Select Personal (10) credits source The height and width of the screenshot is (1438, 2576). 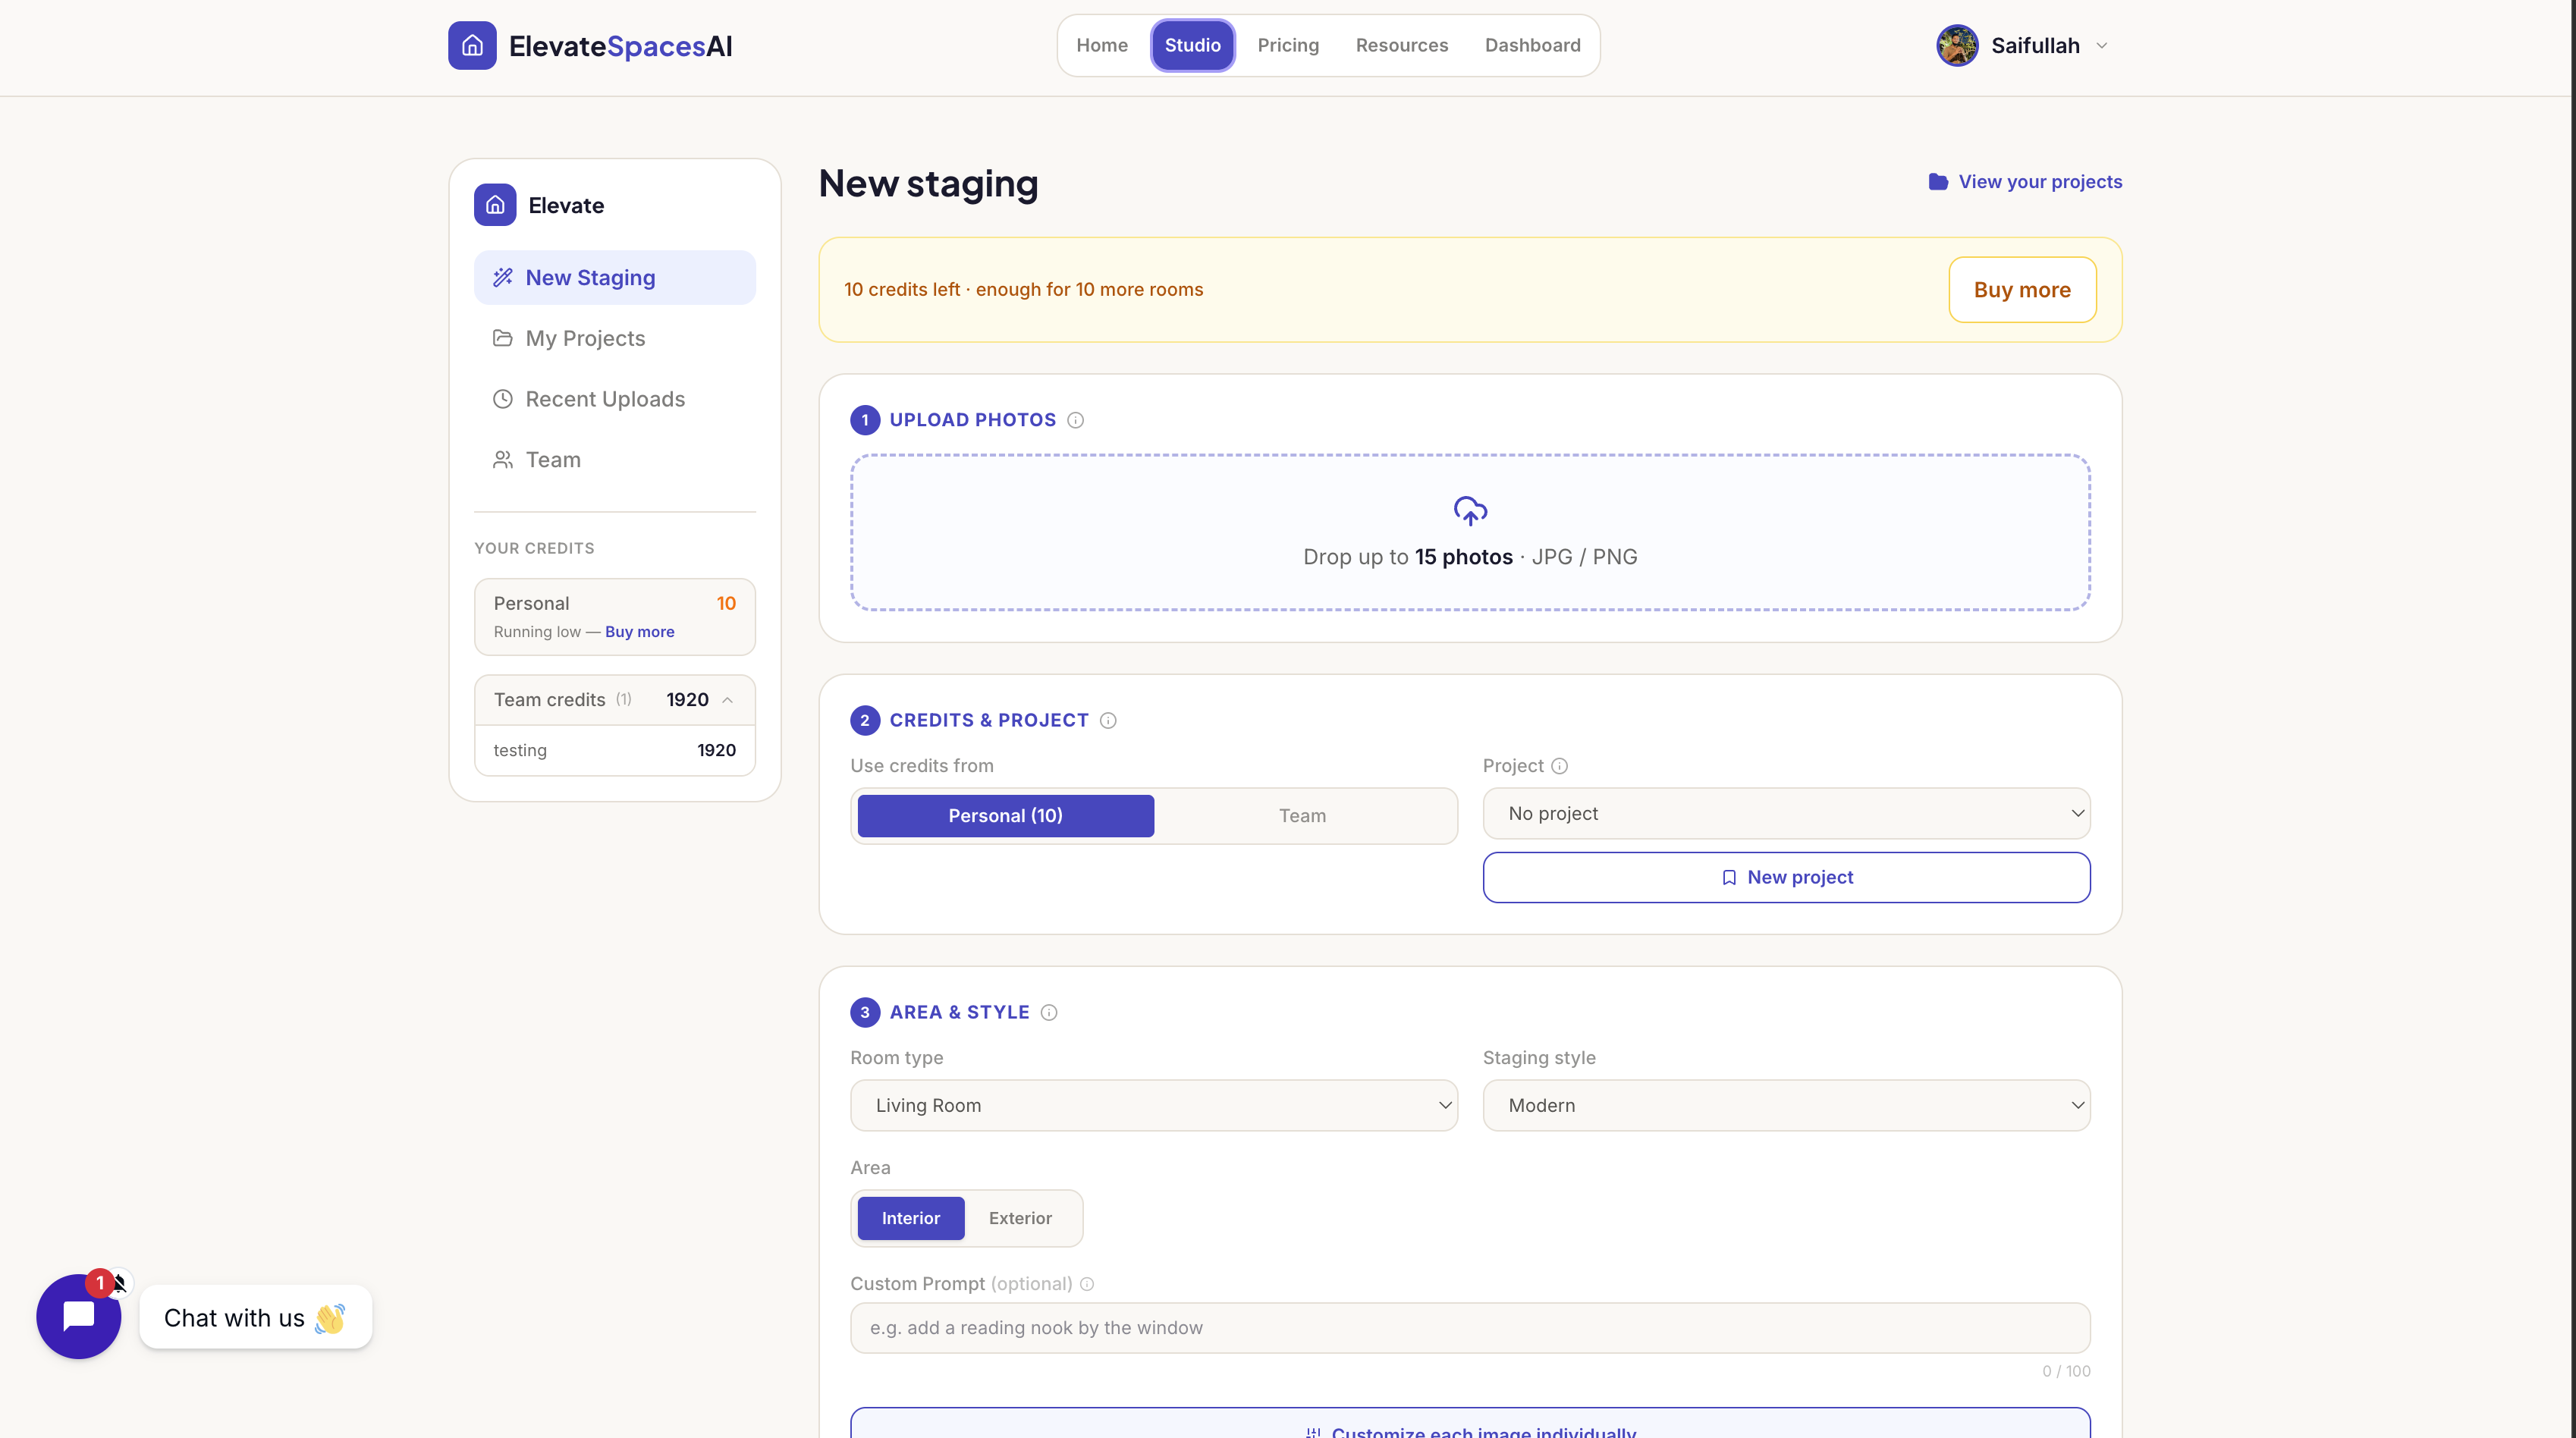click(1005, 816)
